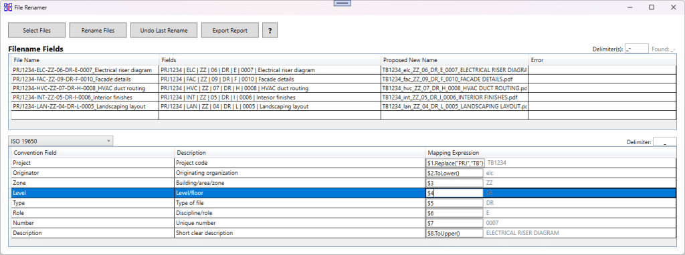
Task: Select the Electrical riser diagram file row
Action: click(343, 69)
